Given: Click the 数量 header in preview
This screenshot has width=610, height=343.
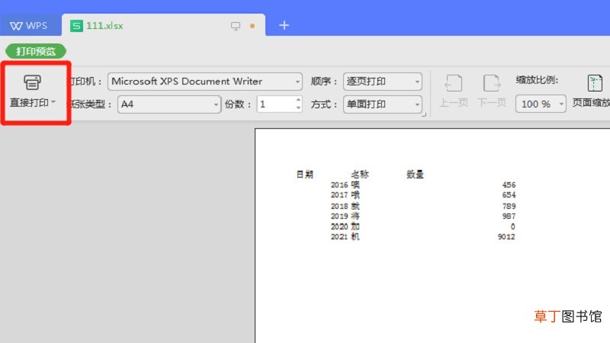Looking at the screenshot, I should point(415,175).
